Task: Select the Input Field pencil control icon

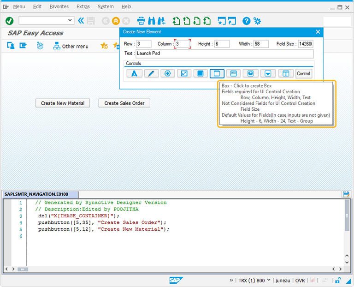Action: (x=151, y=73)
